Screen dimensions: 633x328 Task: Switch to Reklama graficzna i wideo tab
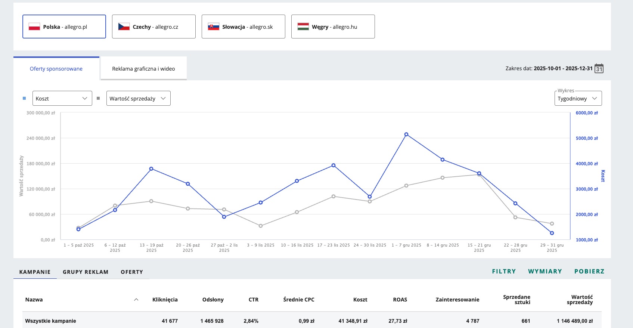tap(143, 69)
